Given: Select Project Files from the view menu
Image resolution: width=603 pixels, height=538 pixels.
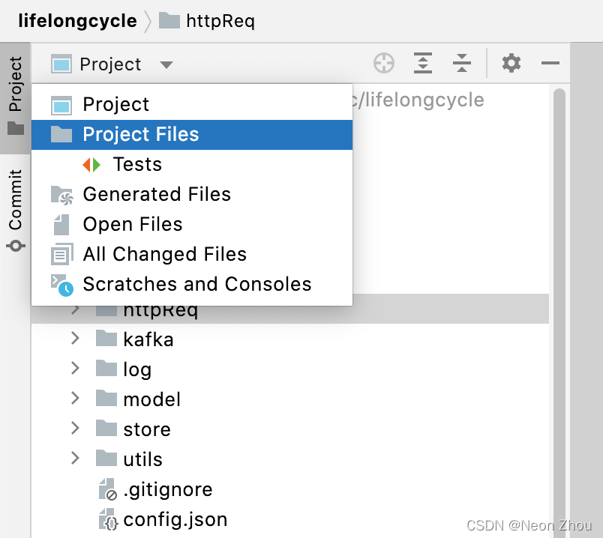Looking at the screenshot, I should click(x=141, y=135).
